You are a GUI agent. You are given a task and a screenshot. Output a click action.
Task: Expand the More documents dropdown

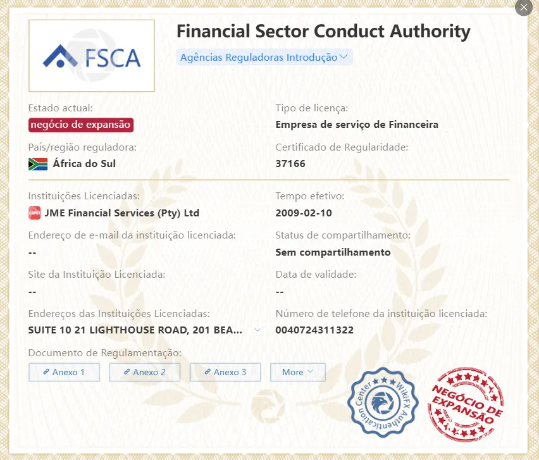click(x=298, y=372)
